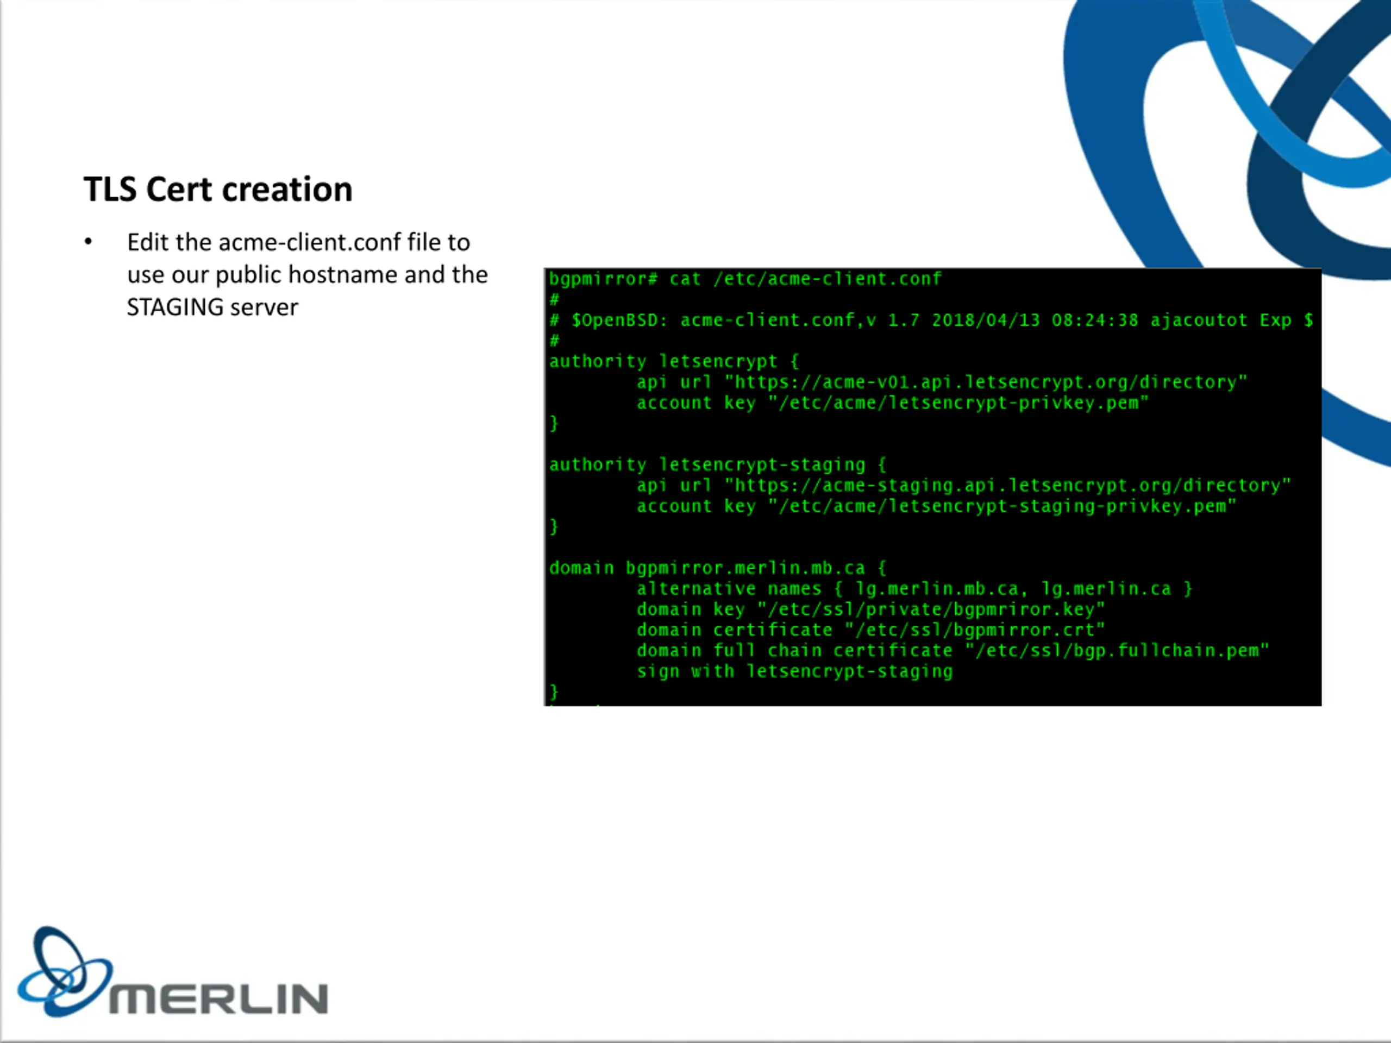Click the domain certificate 'bgpmirror.crt' line
This screenshot has width=1391, height=1043.
870,630
